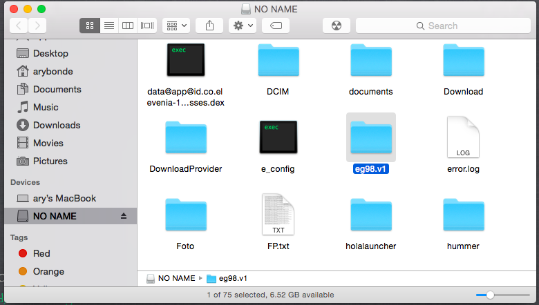
Task: Select the Download folder
Action: (x=464, y=61)
